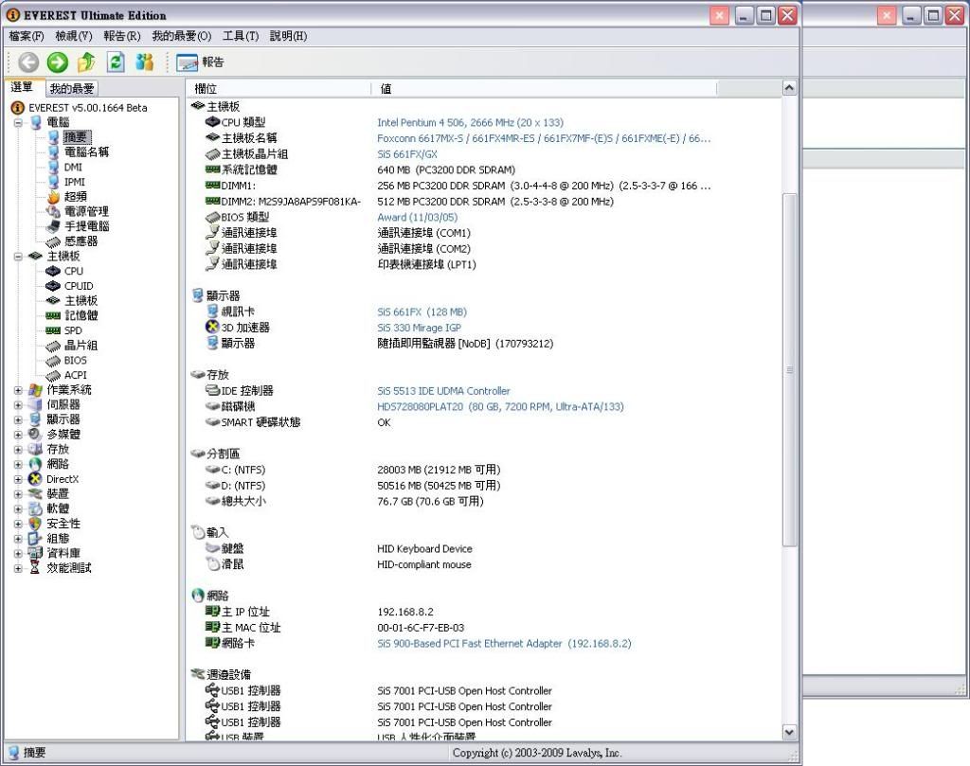The height and width of the screenshot is (766, 970).
Task: Click the 欄位 column header
Action: click(278, 88)
